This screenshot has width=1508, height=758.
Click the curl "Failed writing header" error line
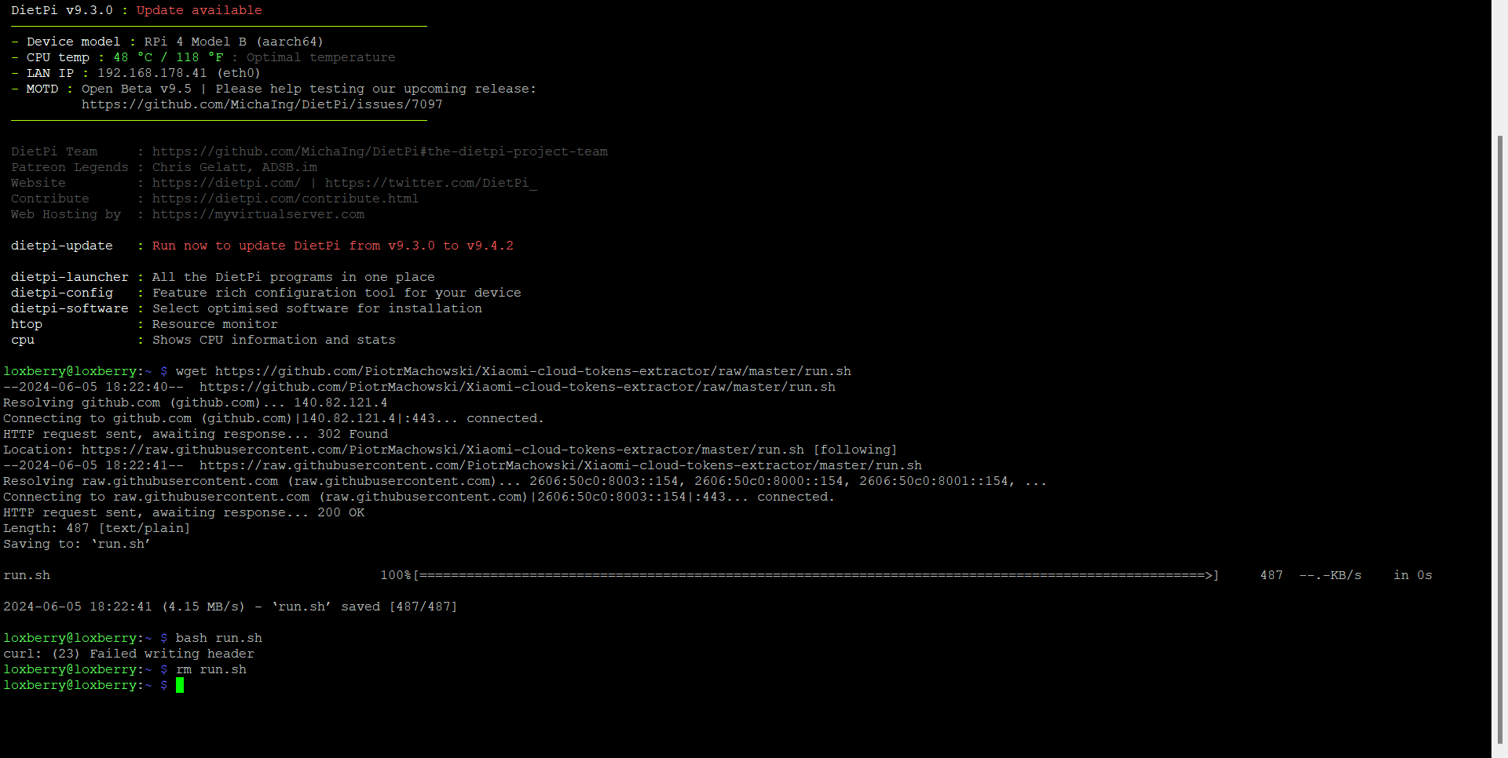128,654
